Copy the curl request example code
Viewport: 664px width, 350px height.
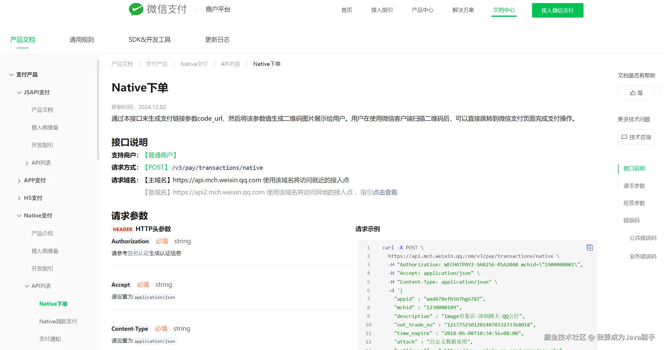point(590,247)
